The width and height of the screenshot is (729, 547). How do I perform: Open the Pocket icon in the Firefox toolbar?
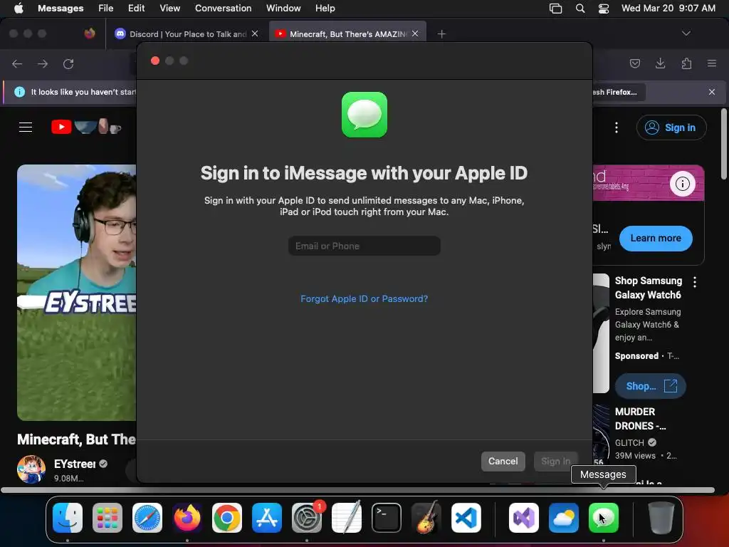click(x=635, y=63)
